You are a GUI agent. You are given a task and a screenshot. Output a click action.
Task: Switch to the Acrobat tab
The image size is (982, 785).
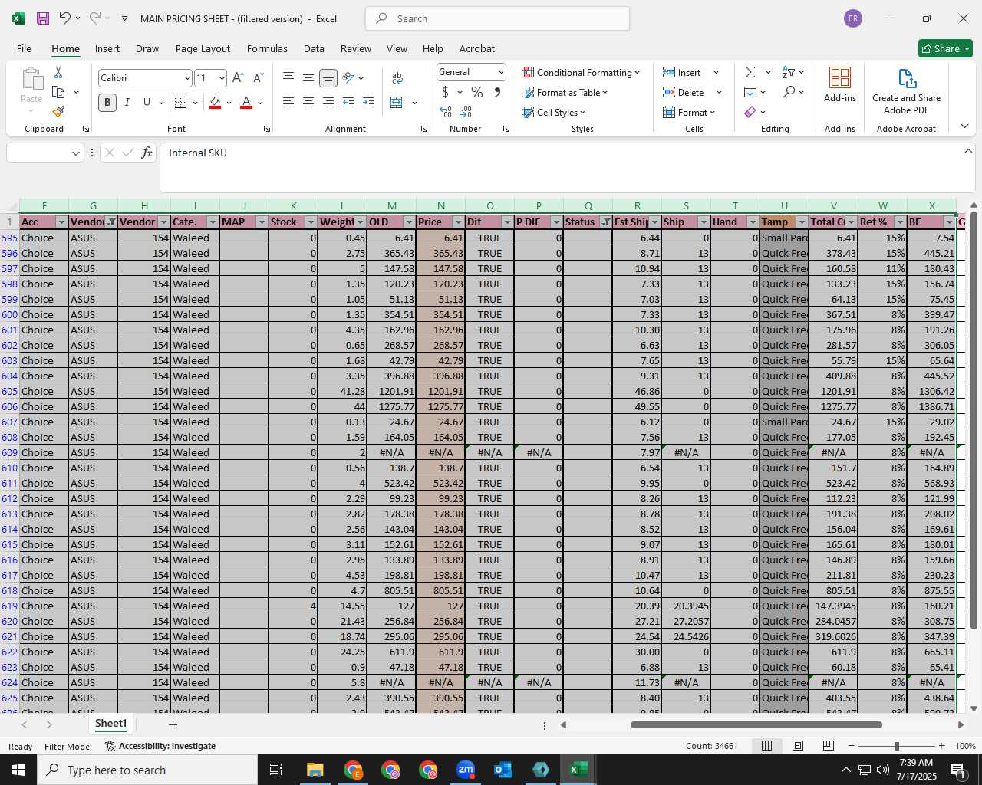(x=477, y=48)
